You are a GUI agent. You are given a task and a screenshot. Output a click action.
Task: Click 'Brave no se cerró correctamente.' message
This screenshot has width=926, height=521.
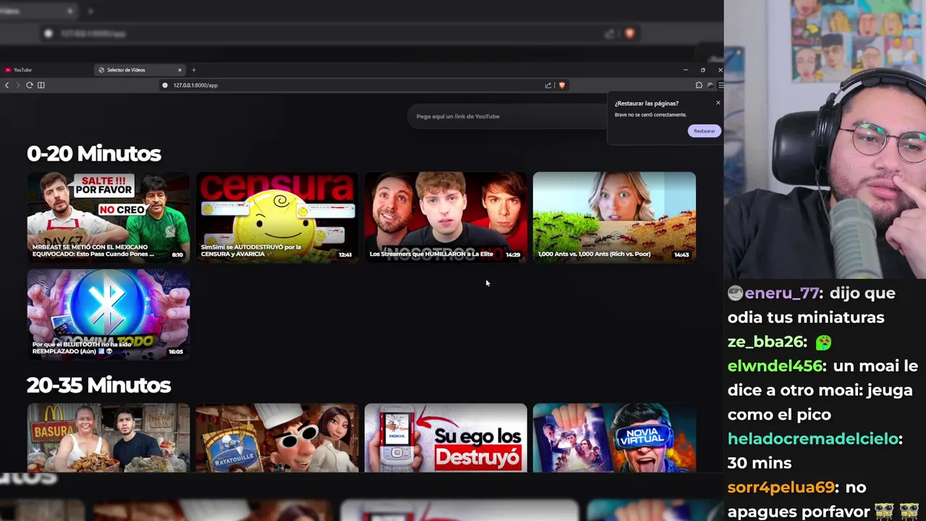tap(650, 115)
